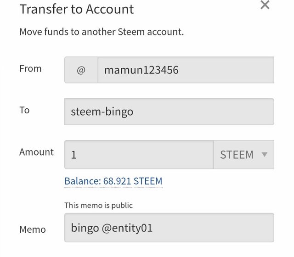The image size is (294, 257).
Task: Focus the From field showing mamun123456
Action: (x=186, y=70)
